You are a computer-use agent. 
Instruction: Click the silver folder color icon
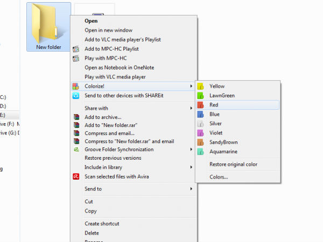pyautogui.click(x=200, y=124)
